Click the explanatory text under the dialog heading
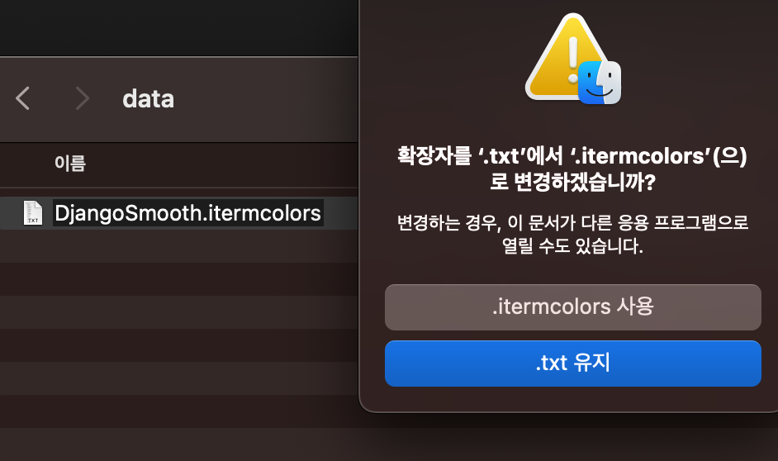This screenshot has height=461, width=778. pos(572,234)
